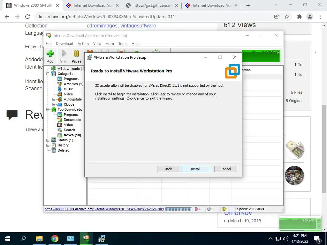The image size is (327, 245).
Task: Click the download URL in status bar
Action: pos(104,209)
